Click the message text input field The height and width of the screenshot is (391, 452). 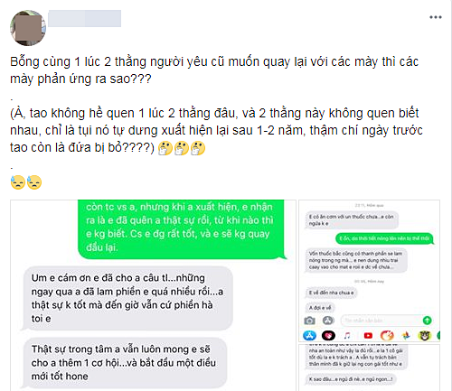click(381, 321)
